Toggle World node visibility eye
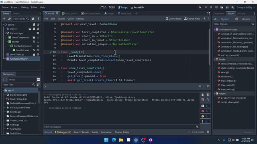The width and height of the screenshot is (257, 144). coord(38,24)
